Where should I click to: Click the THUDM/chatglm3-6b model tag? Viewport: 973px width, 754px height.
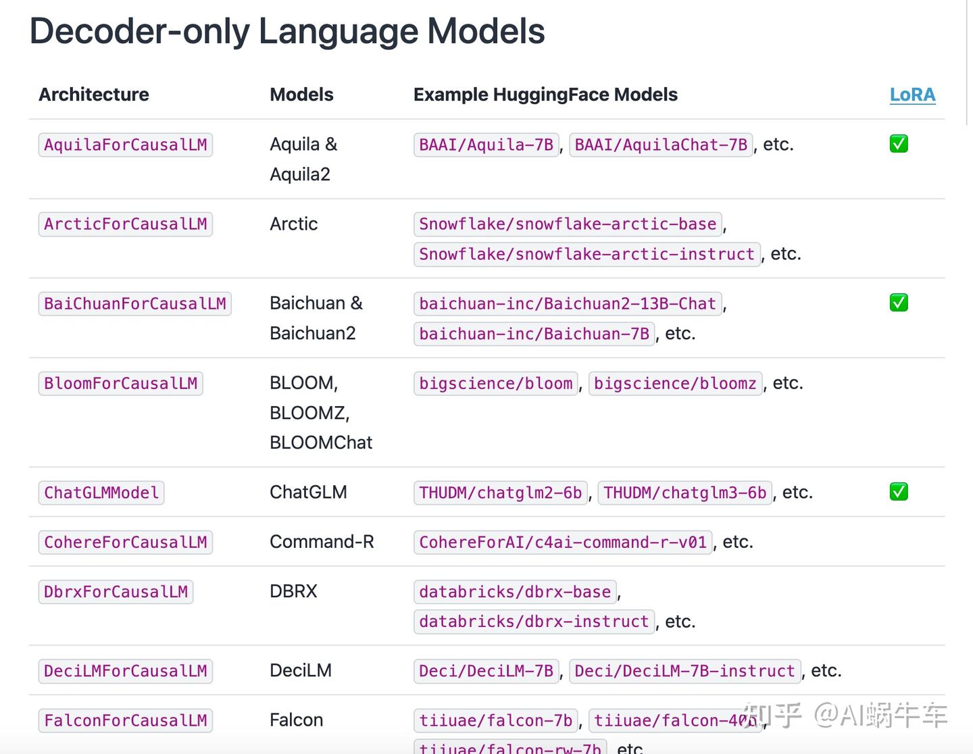(685, 493)
